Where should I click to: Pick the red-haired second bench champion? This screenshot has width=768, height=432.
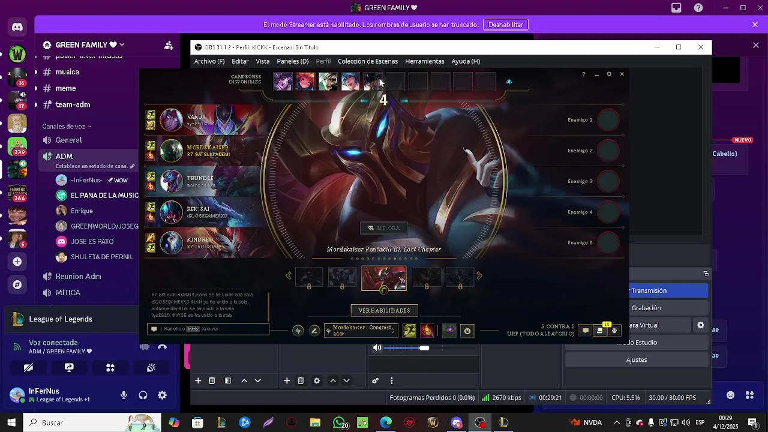tap(305, 82)
